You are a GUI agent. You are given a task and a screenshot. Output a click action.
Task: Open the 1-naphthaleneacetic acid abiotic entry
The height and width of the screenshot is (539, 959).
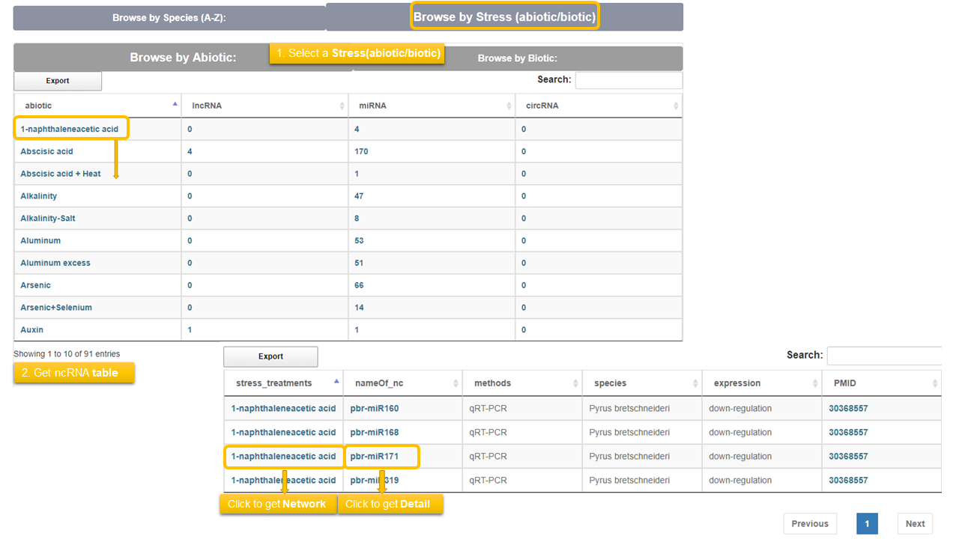[70, 129]
